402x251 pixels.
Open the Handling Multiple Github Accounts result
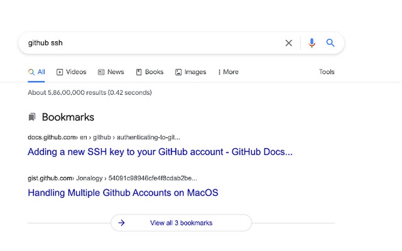coord(123,193)
